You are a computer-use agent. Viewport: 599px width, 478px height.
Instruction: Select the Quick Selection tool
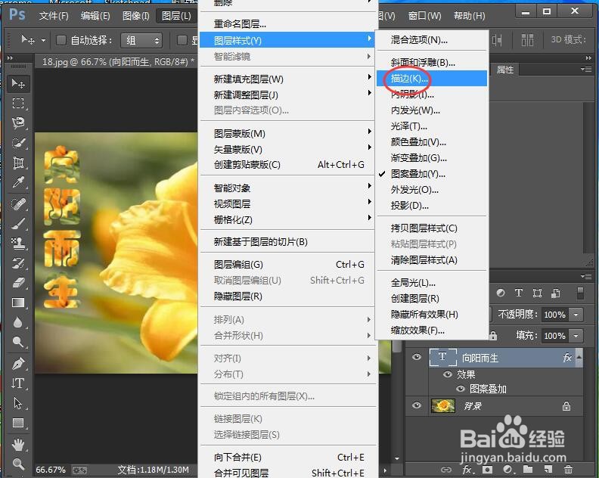click(x=18, y=143)
